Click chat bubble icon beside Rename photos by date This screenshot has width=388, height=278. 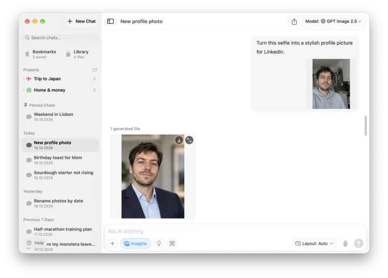point(29,203)
